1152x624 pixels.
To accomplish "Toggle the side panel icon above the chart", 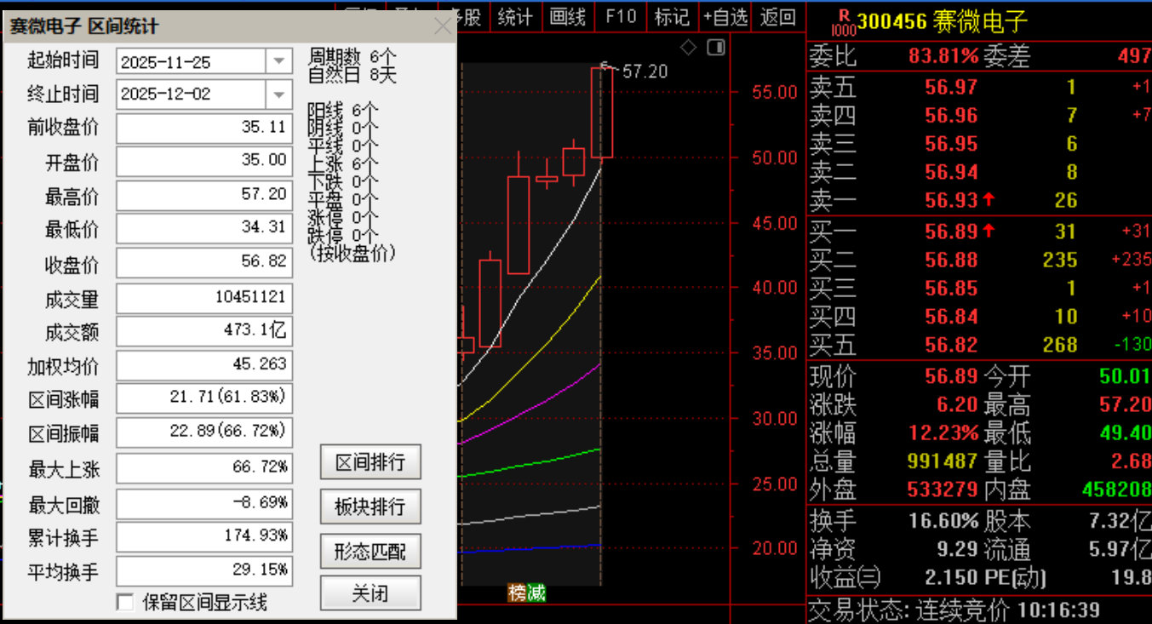I will (x=716, y=48).
